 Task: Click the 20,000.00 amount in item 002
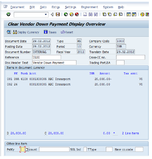[102, 84]
